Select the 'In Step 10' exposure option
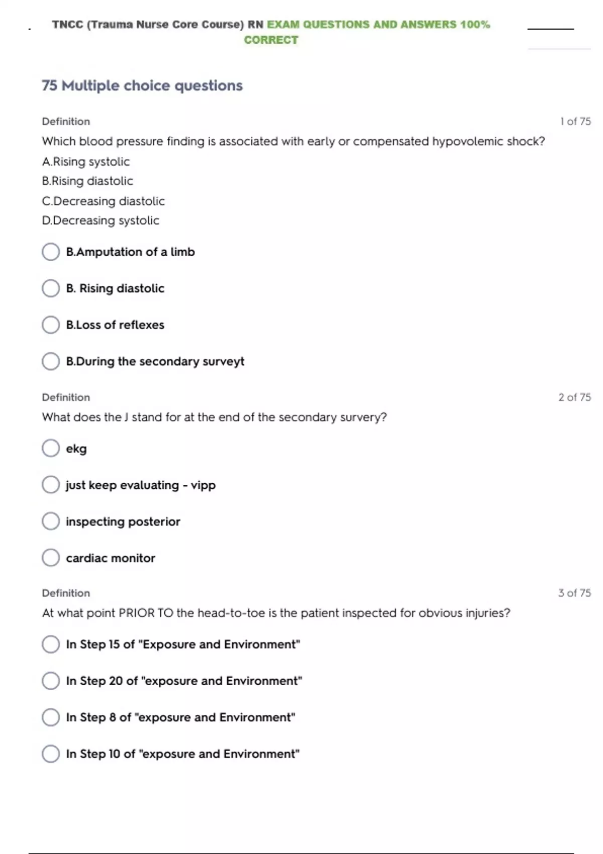603x854 pixels. [51, 754]
